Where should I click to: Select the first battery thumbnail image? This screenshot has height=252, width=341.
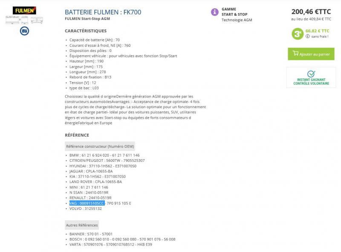(x=12, y=20)
